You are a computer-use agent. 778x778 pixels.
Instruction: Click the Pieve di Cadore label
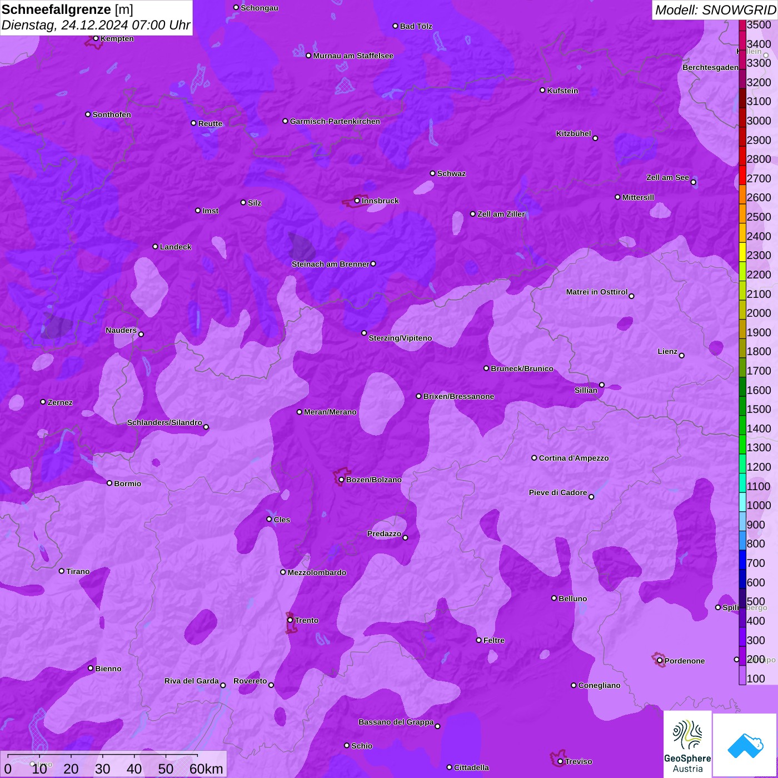tap(558, 492)
